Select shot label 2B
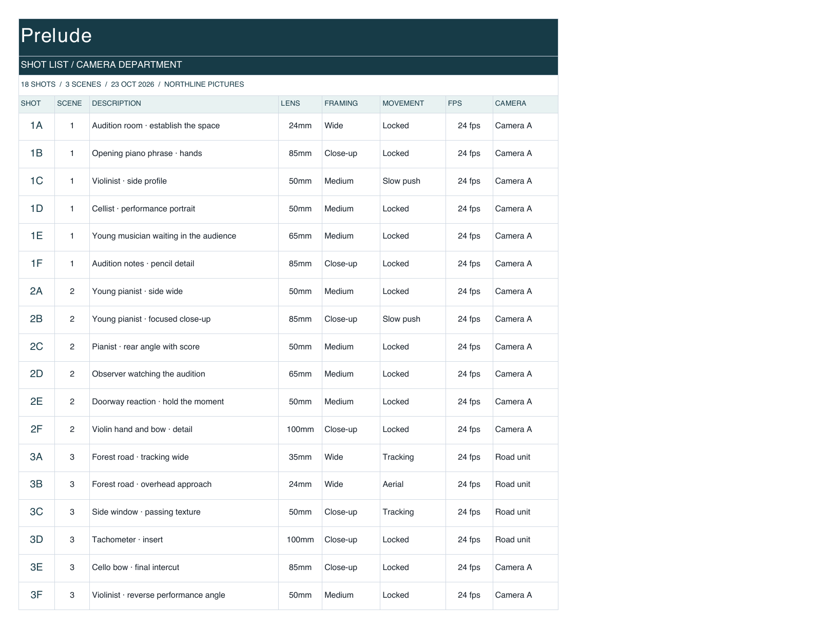 [x=36, y=319]
